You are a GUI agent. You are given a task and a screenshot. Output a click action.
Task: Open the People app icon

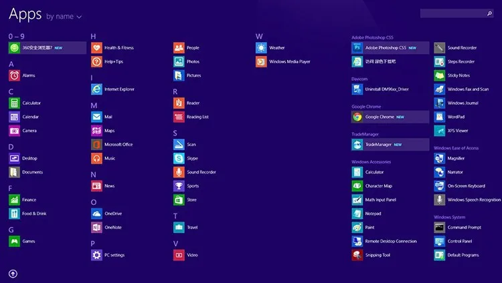coord(179,47)
